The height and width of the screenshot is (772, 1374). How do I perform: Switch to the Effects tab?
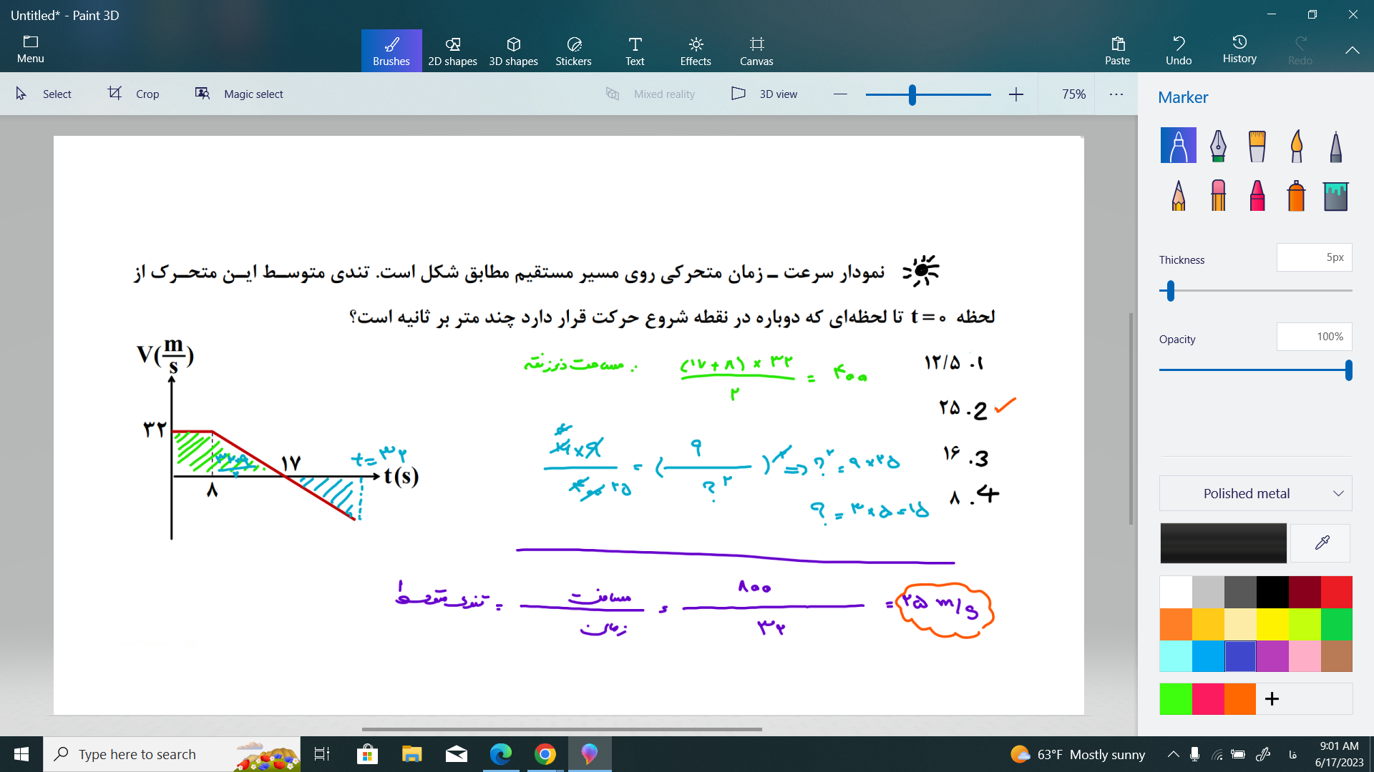click(x=696, y=51)
